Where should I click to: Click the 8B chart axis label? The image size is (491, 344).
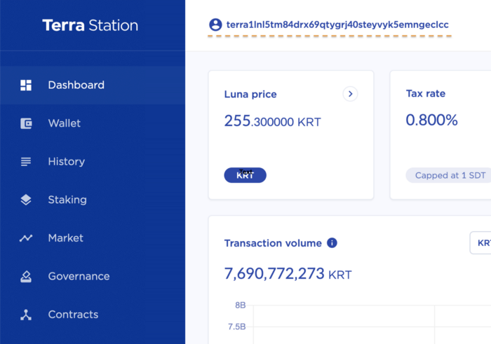(241, 305)
